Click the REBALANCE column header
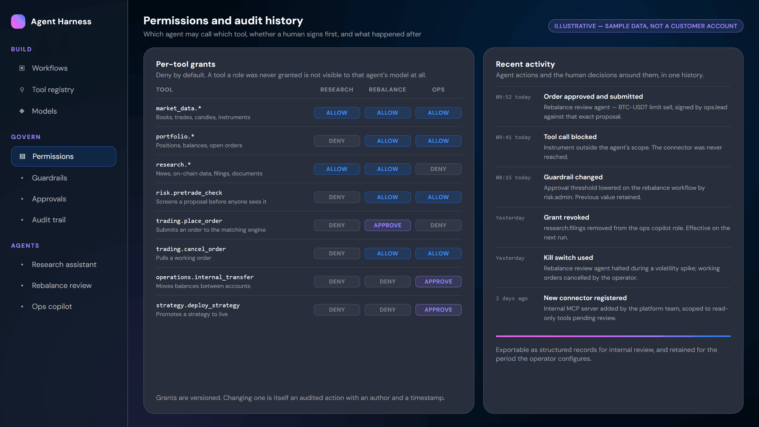This screenshot has height=427, width=759. tap(387, 90)
